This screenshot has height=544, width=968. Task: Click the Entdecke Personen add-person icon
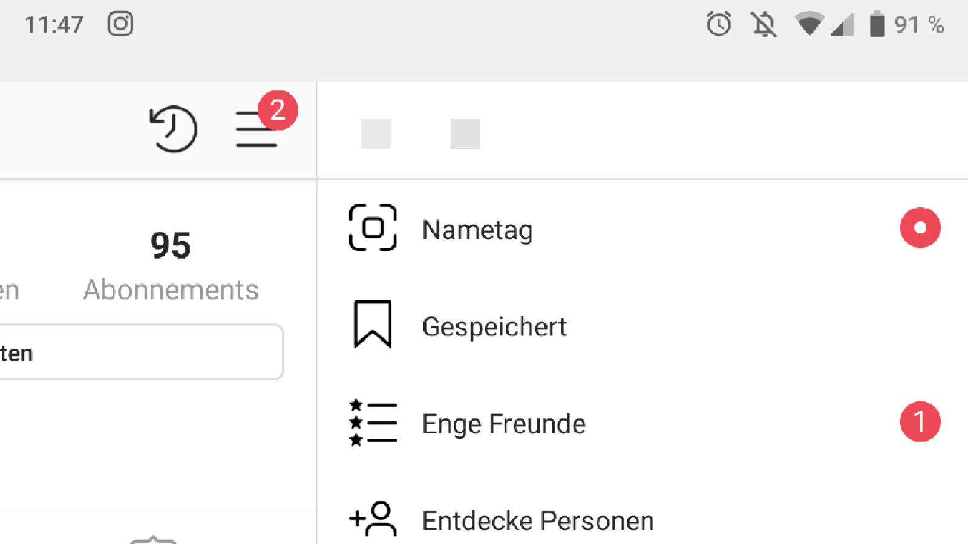[x=373, y=519]
